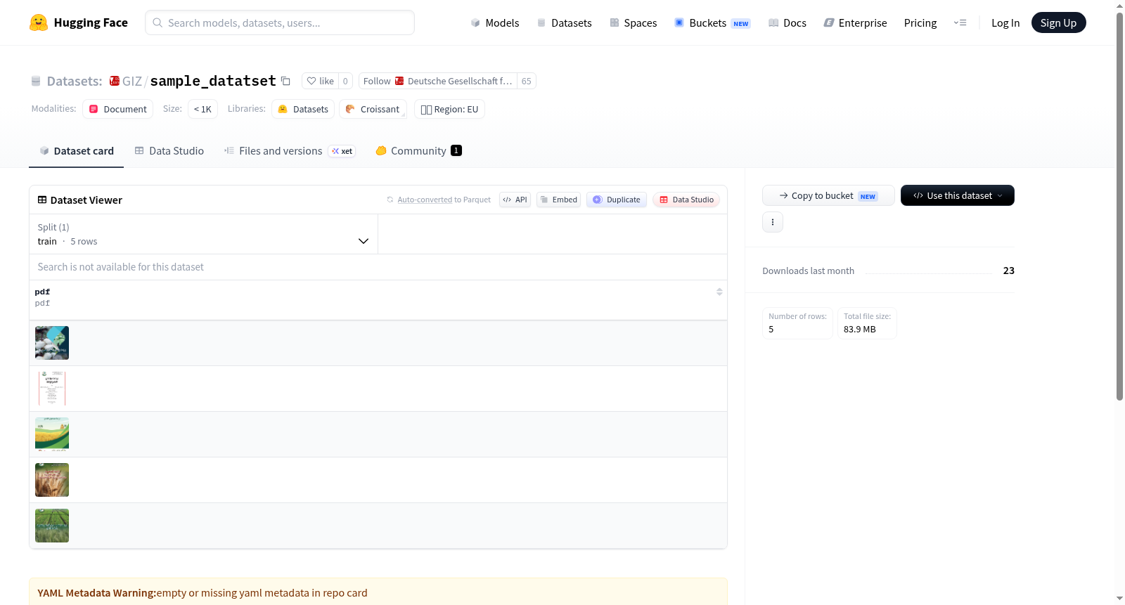Viewport: 1125px width, 605px height.
Task: Focus the search models, datasets, users field
Action: (280, 22)
